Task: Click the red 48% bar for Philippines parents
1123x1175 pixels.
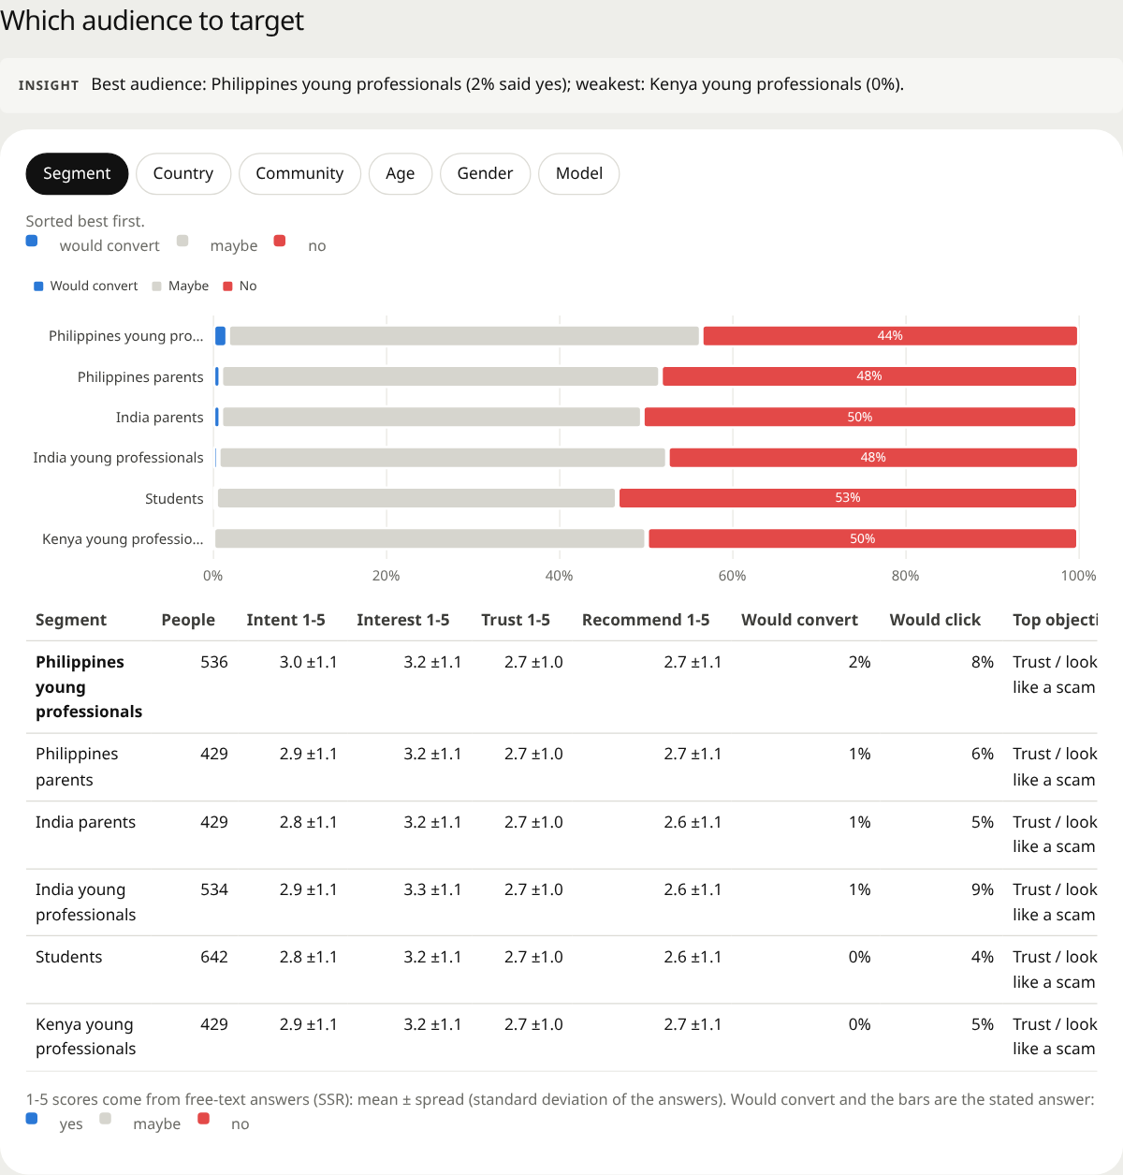Action: [x=869, y=376]
